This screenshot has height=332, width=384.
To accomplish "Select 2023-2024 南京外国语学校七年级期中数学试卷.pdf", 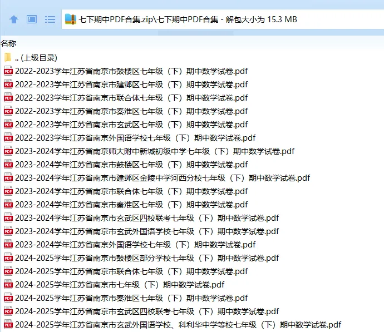I will (x=135, y=245).
